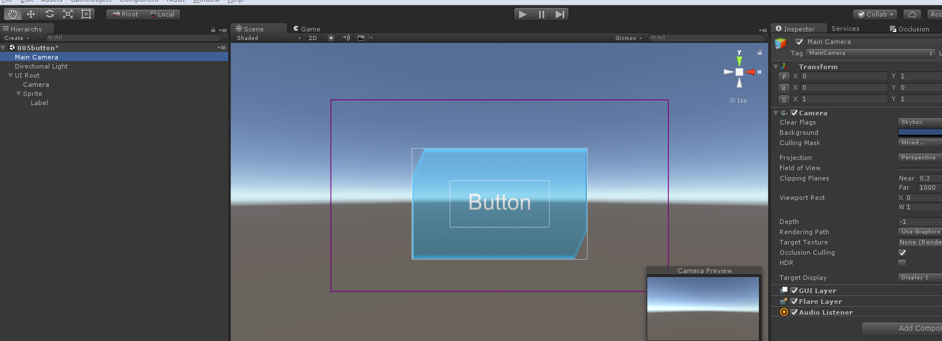
Task: Click the Flare Layer component icon
Action: click(784, 301)
